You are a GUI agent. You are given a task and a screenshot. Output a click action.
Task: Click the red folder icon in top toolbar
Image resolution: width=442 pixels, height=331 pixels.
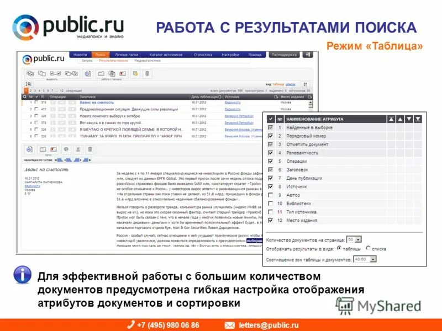point(123,74)
